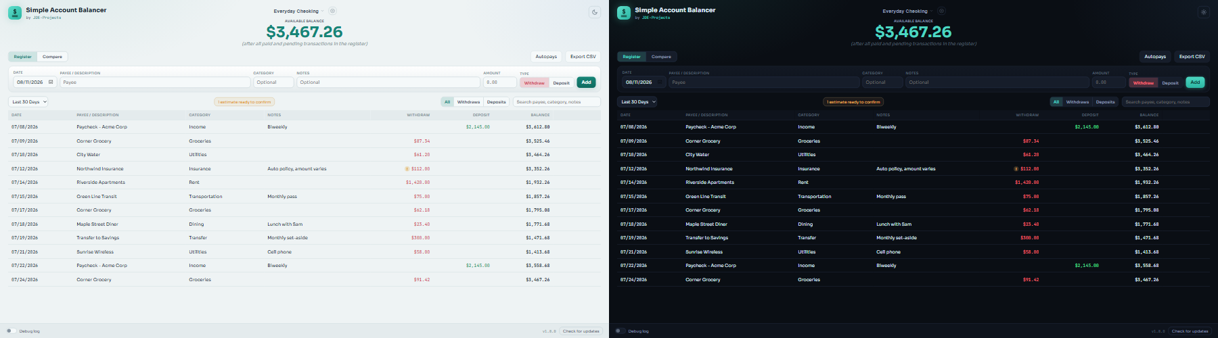The width and height of the screenshot is (1218, 338).
Task: Click the moon dark-mode icon in light window
Action: (594, 11)
